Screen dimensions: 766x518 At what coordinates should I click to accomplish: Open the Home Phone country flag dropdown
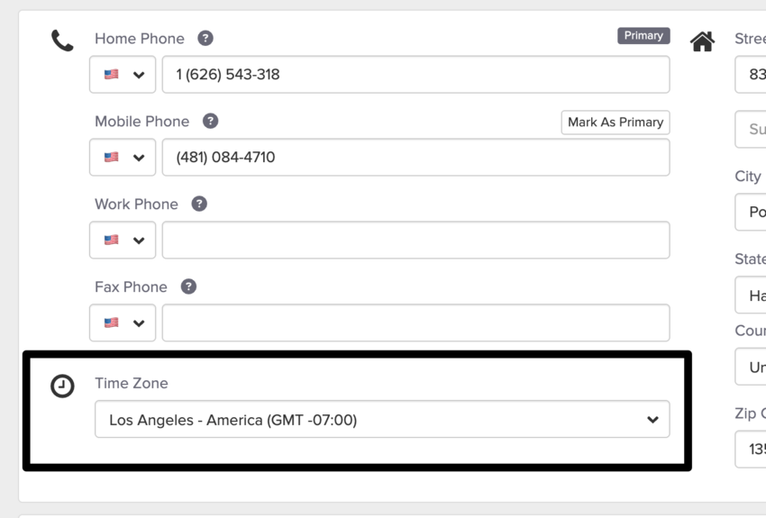tap(123, 75)
